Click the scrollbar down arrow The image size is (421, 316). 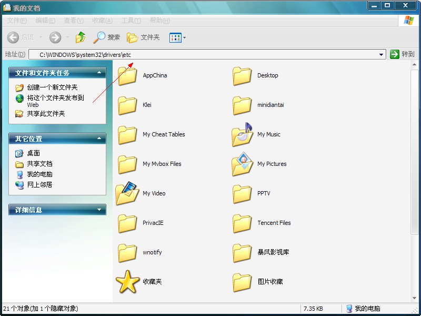414,298
